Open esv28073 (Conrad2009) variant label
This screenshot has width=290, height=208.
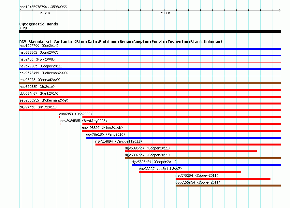click(x=40, y=80)
